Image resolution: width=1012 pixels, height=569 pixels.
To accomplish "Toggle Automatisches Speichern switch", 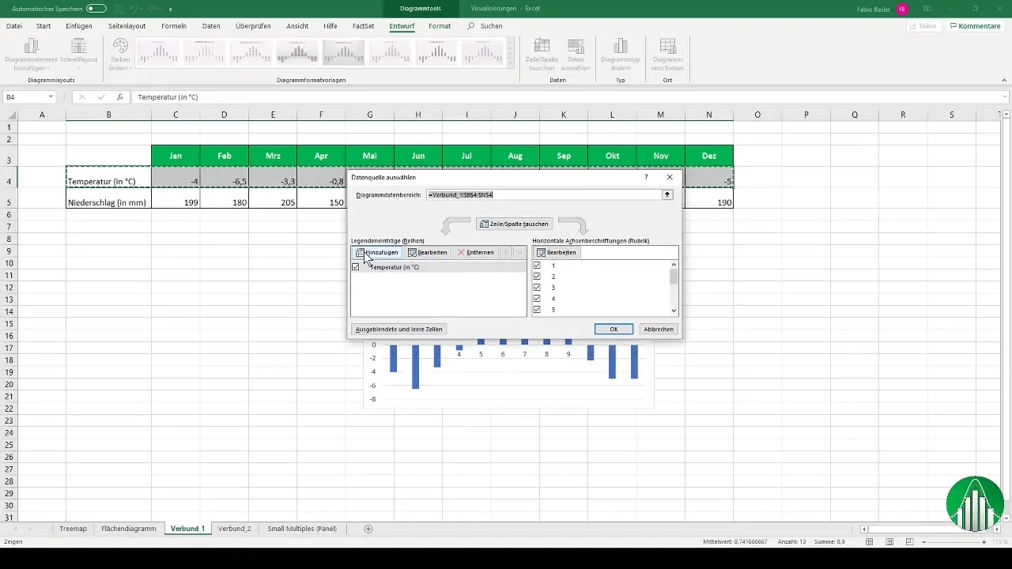I will pos(96,8).
